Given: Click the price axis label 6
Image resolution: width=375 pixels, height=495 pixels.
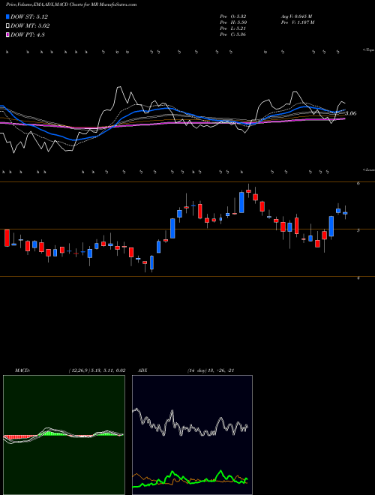Looking at the screenshot, I should click(358, 183).
